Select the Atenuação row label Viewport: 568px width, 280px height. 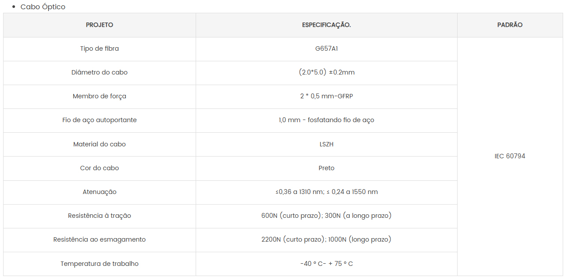coord(99,192)
